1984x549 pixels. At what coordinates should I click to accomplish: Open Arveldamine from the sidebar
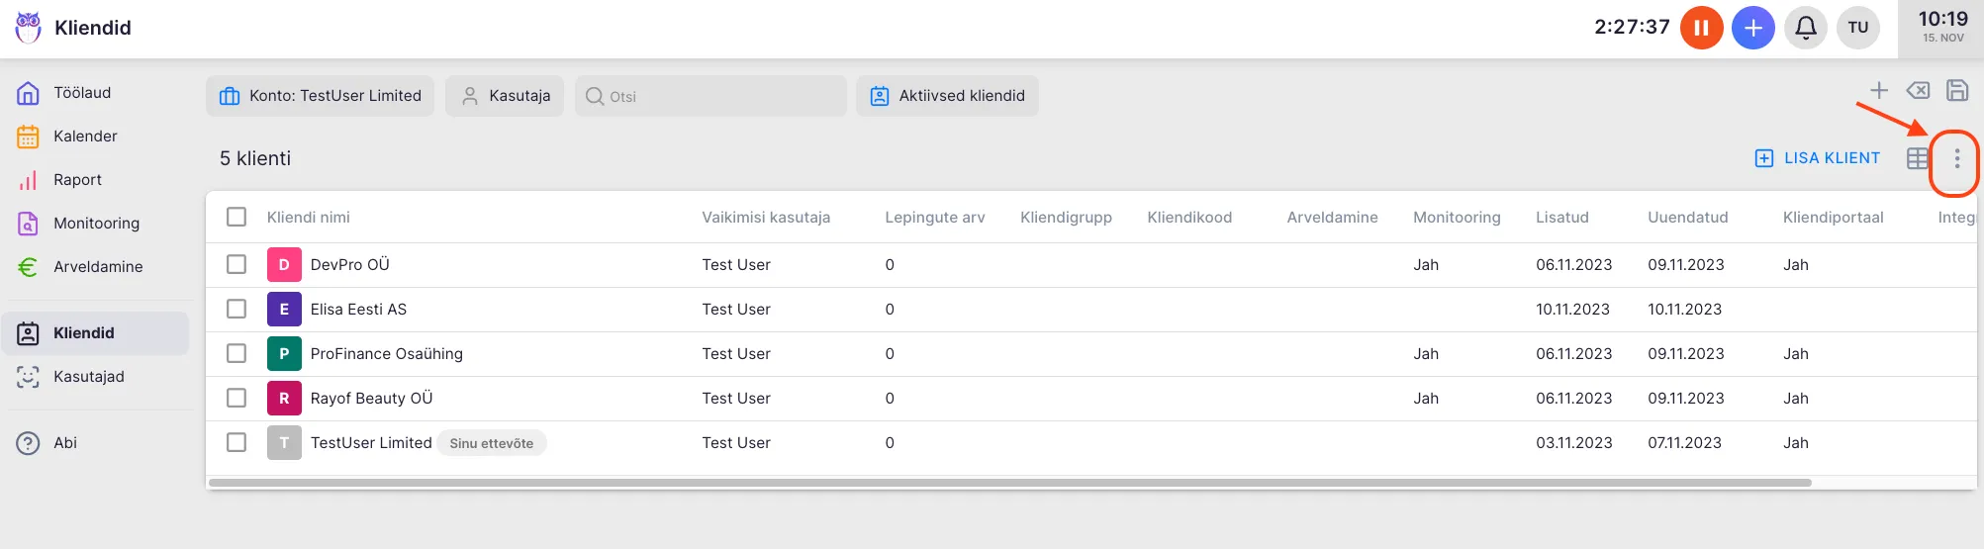(x=97, y=267)
